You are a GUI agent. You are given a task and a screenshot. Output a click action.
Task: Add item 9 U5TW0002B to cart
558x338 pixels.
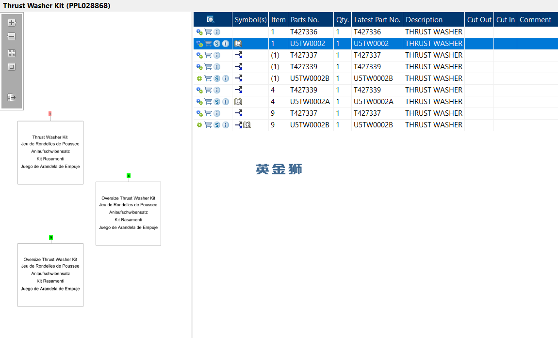pos(208,125)
